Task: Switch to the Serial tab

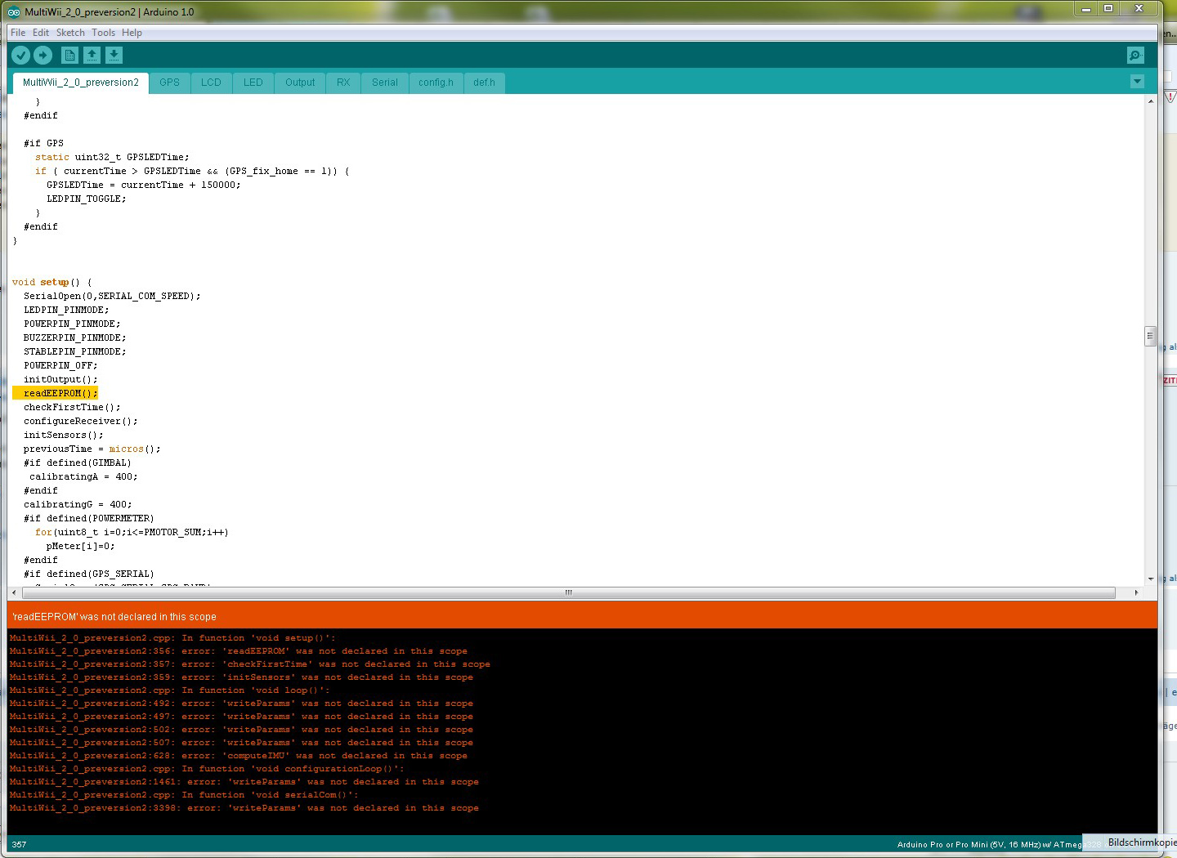Action: coord(385,83)
